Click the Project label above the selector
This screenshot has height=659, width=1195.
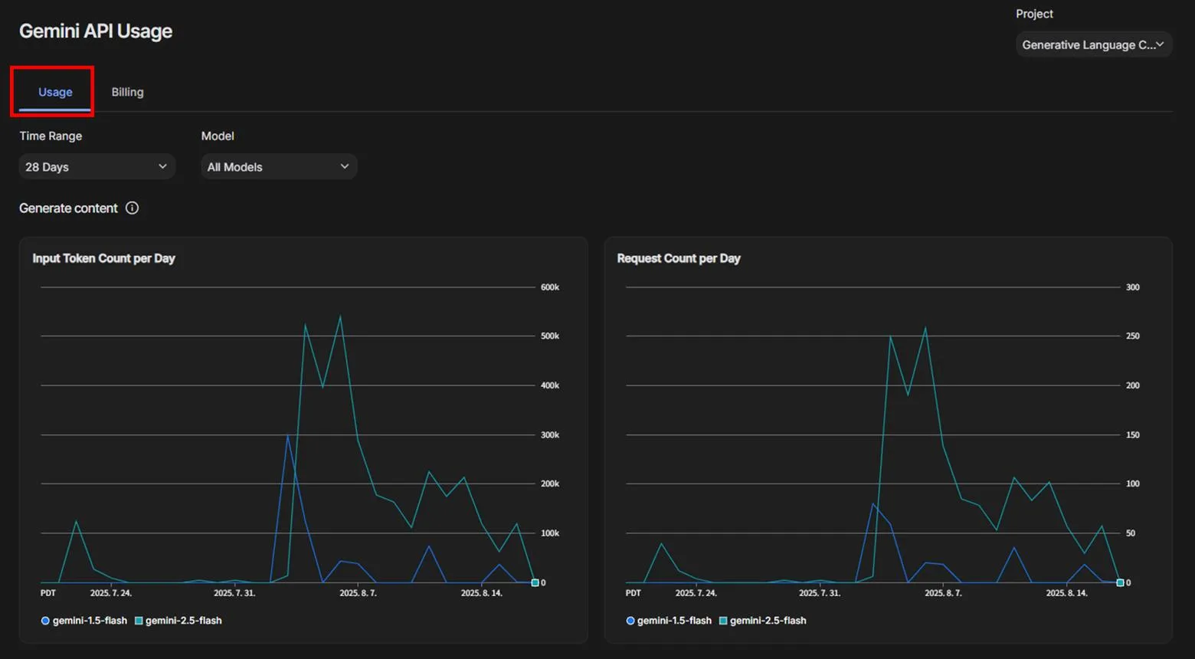[1034, 14]
